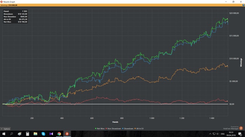Image resolution: width=245 pixels, height=137 pixels.
Task: Open Skype from the taskbar
Action: coord(43,134)
